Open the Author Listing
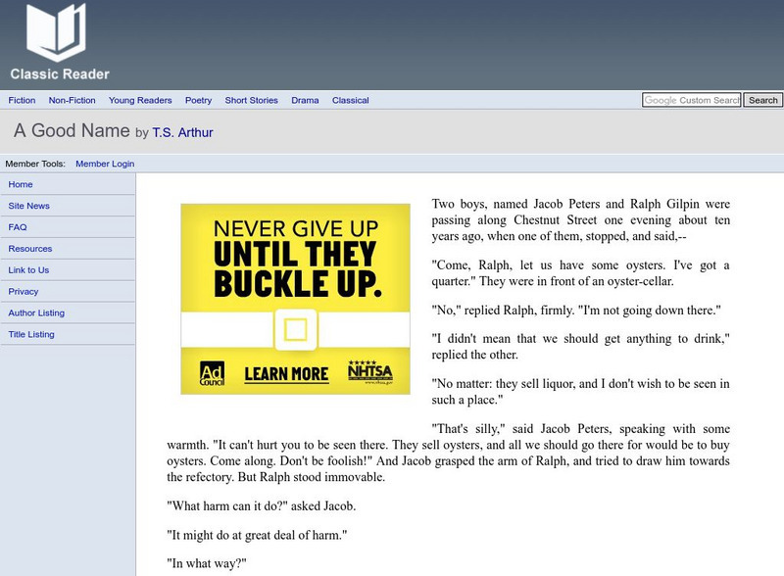The image size is (784, 576). (36, 313)
